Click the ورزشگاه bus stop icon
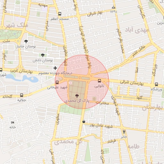164x164 pixels. pyautogui.click(x=156, y=84)
